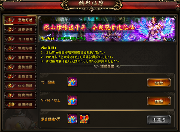
Task: Select tab 9 消費回饋
Action: [x=20, y=95]
